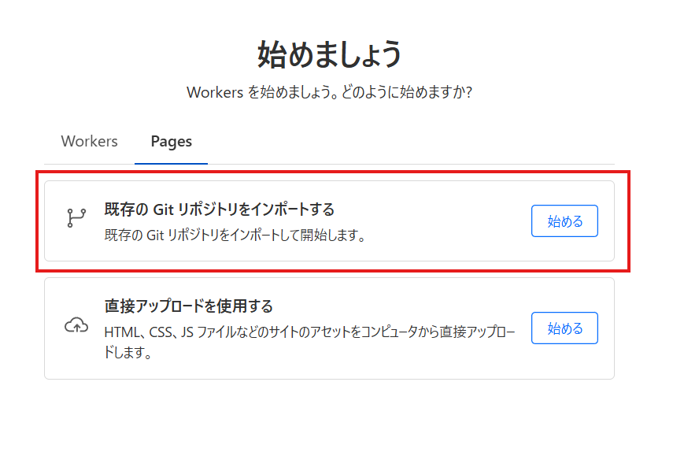
Task: Select the Pages tab
Action: tap(172, 142)
